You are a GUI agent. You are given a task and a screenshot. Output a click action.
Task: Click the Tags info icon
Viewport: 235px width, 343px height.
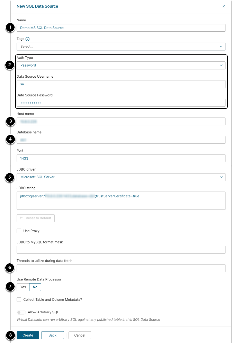tap(27, 39)
